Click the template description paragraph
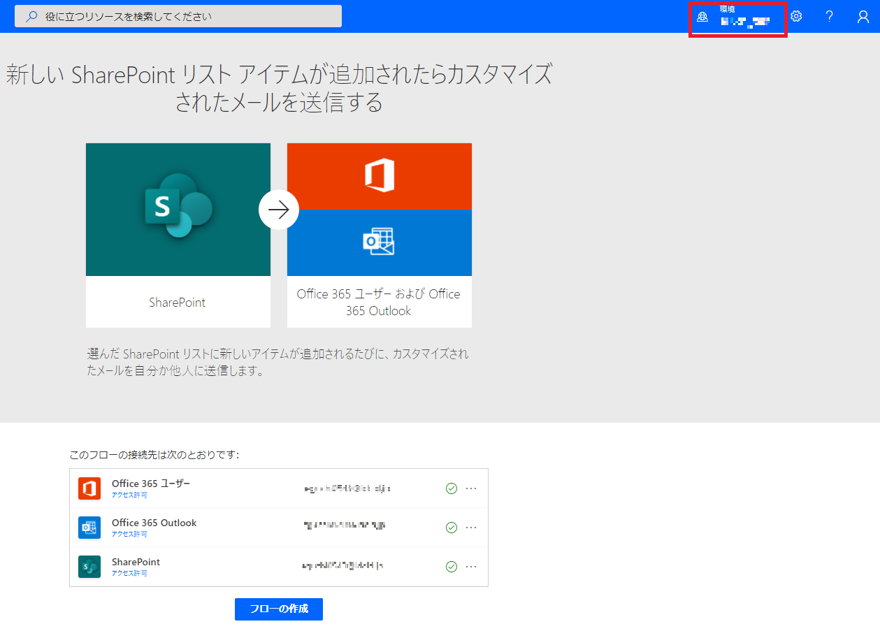880x631 pixels. (x=278, y=362)
